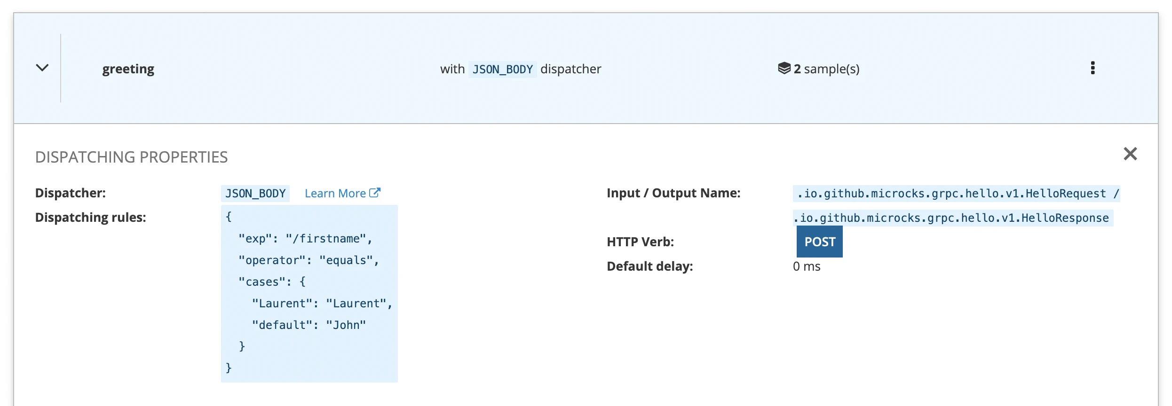
Task: Click inside the dispatching rules JSON block
Action: (x=309, y=348)
